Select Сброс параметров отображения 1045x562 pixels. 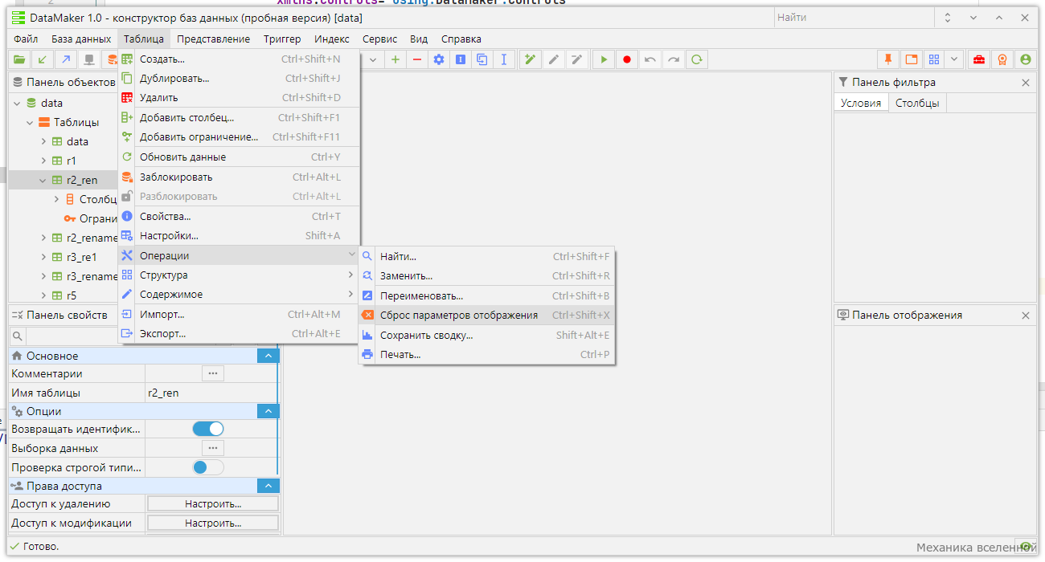point(486,315)
